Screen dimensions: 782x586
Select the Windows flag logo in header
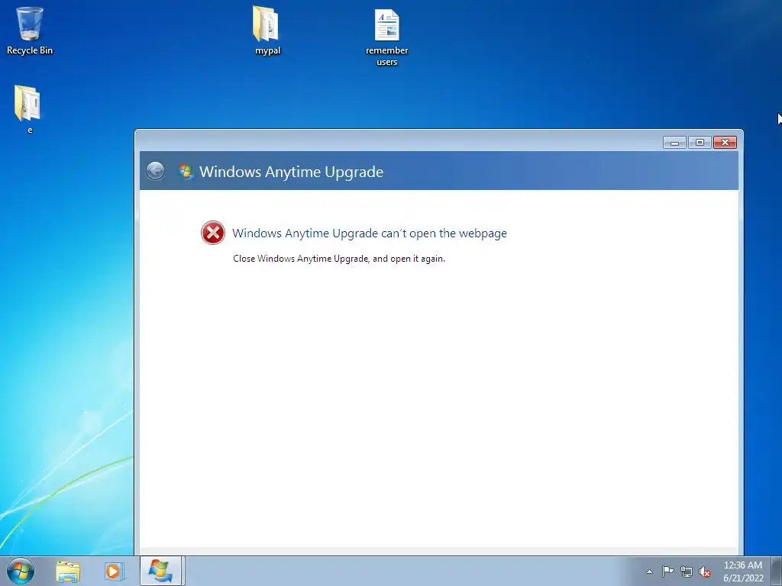click(x=186, y=172)
